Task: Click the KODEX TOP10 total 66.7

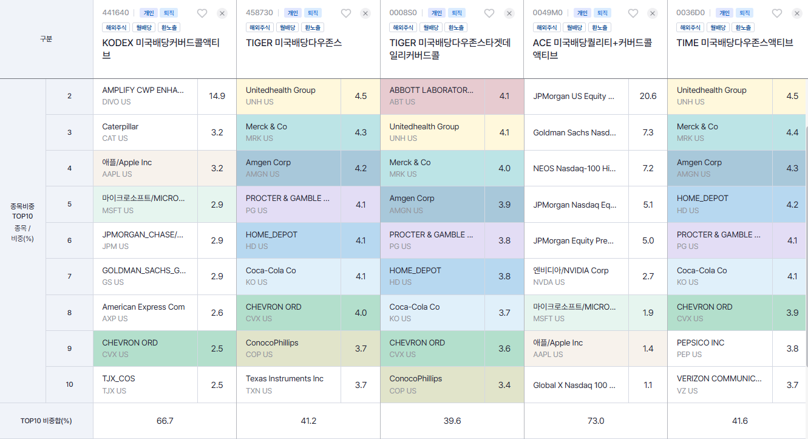Action: point(165,421)
